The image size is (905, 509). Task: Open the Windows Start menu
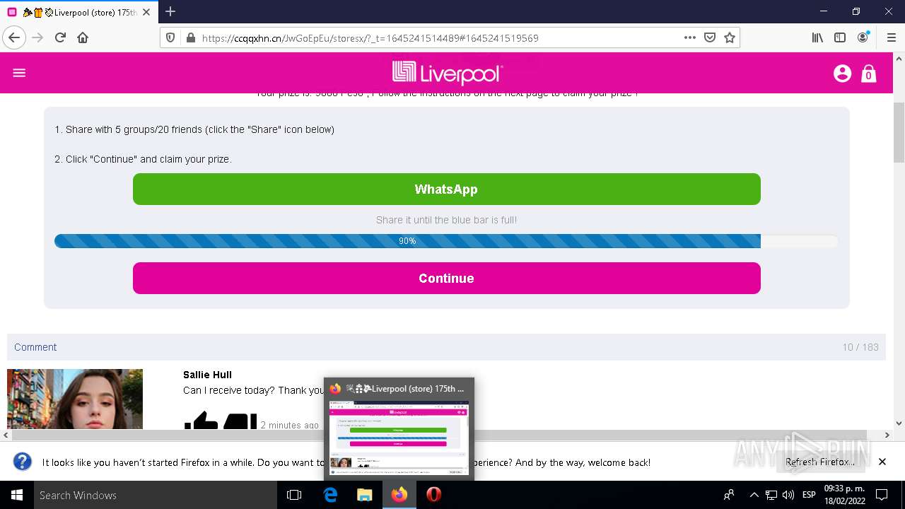tap(17, 495)
